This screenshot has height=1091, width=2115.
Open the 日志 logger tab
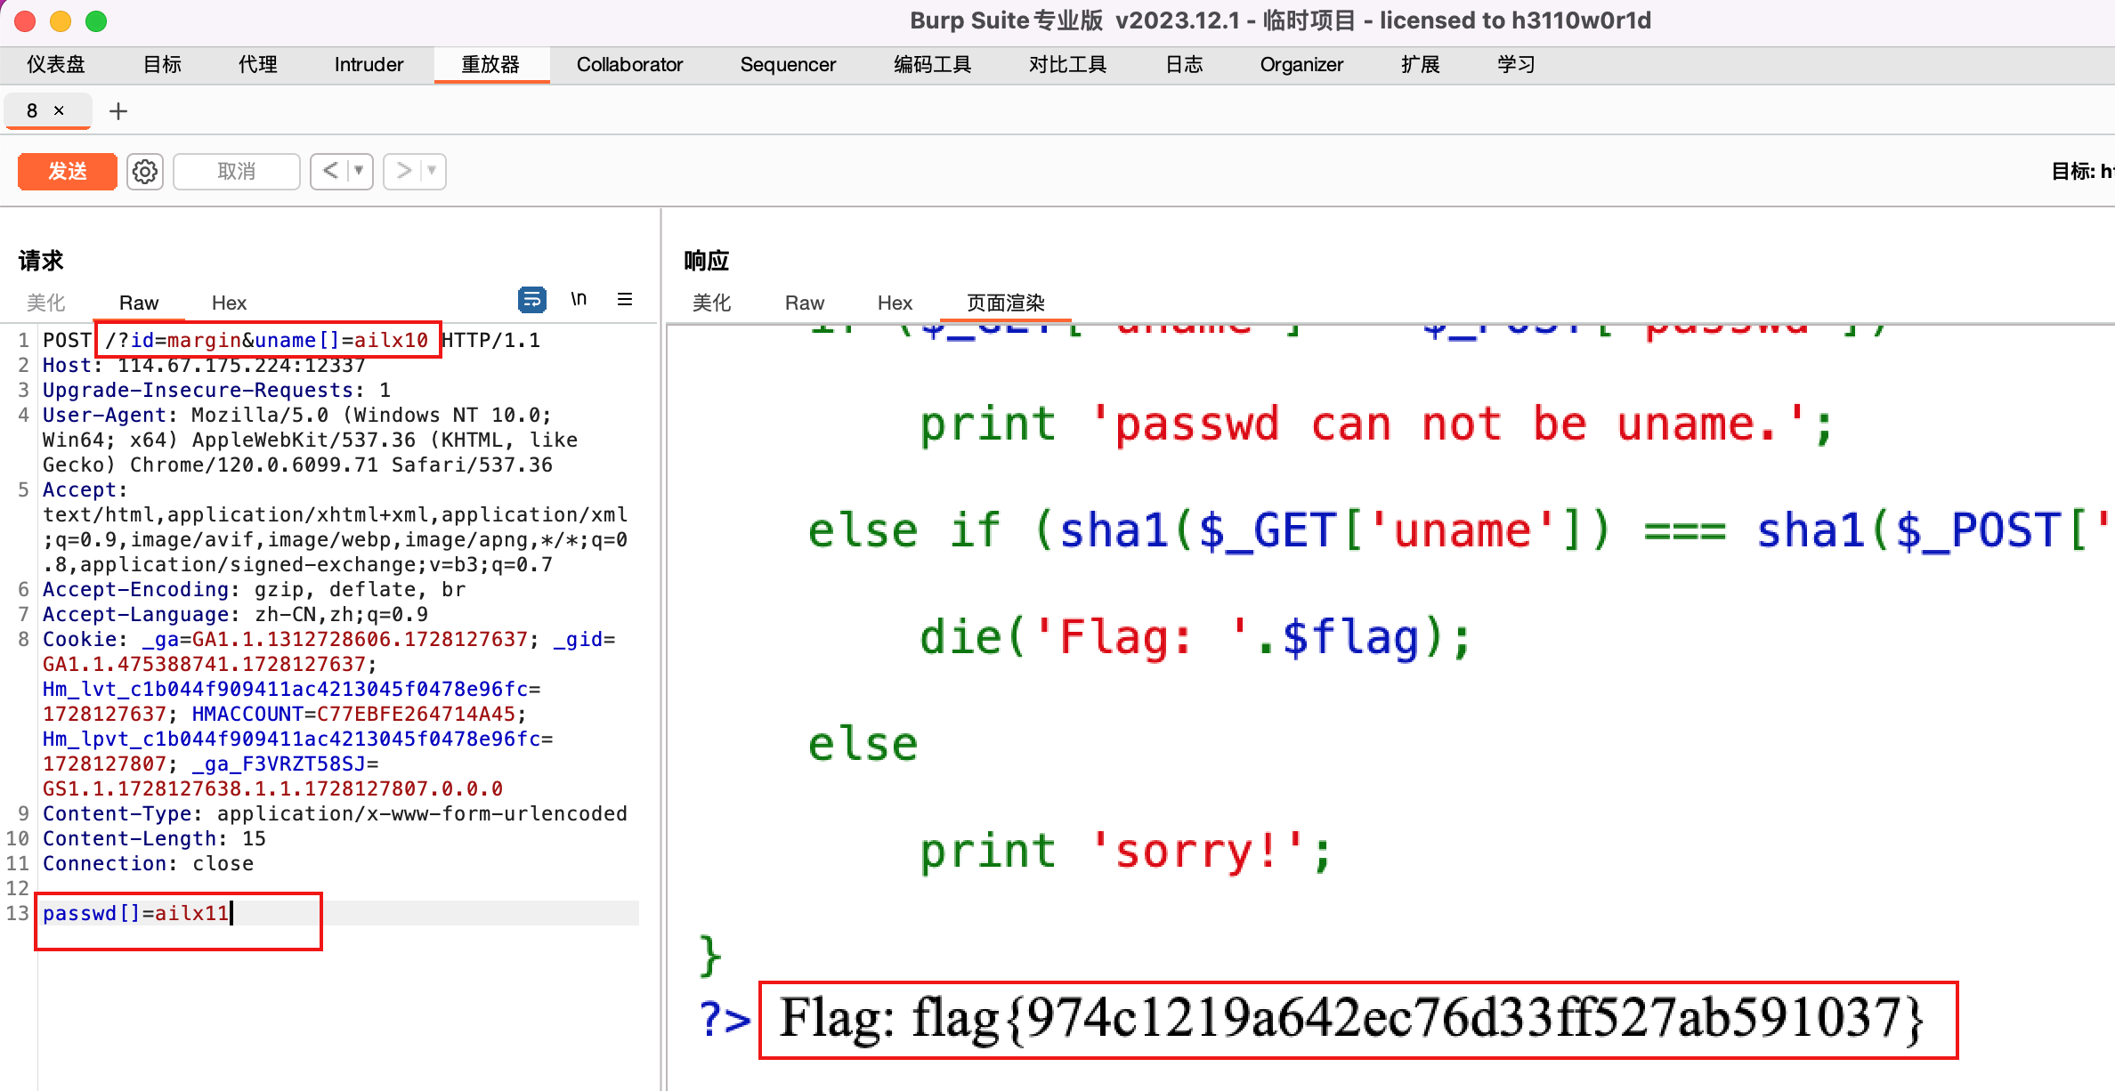pyautogui.click(x=1183, y=64)
